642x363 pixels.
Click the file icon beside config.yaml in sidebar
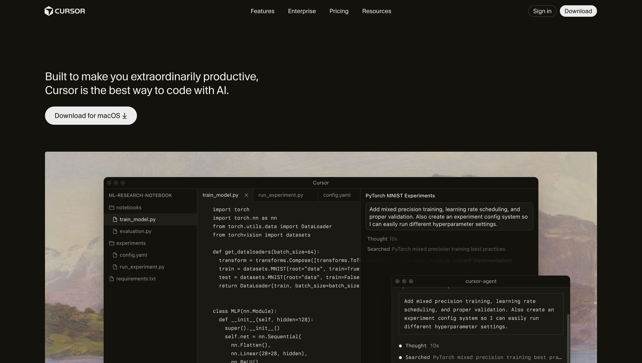click(x=115, y=255)
